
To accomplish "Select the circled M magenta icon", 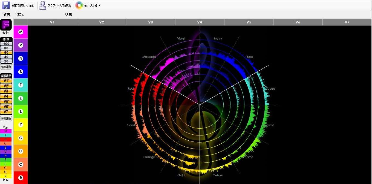I will point(21,32).
